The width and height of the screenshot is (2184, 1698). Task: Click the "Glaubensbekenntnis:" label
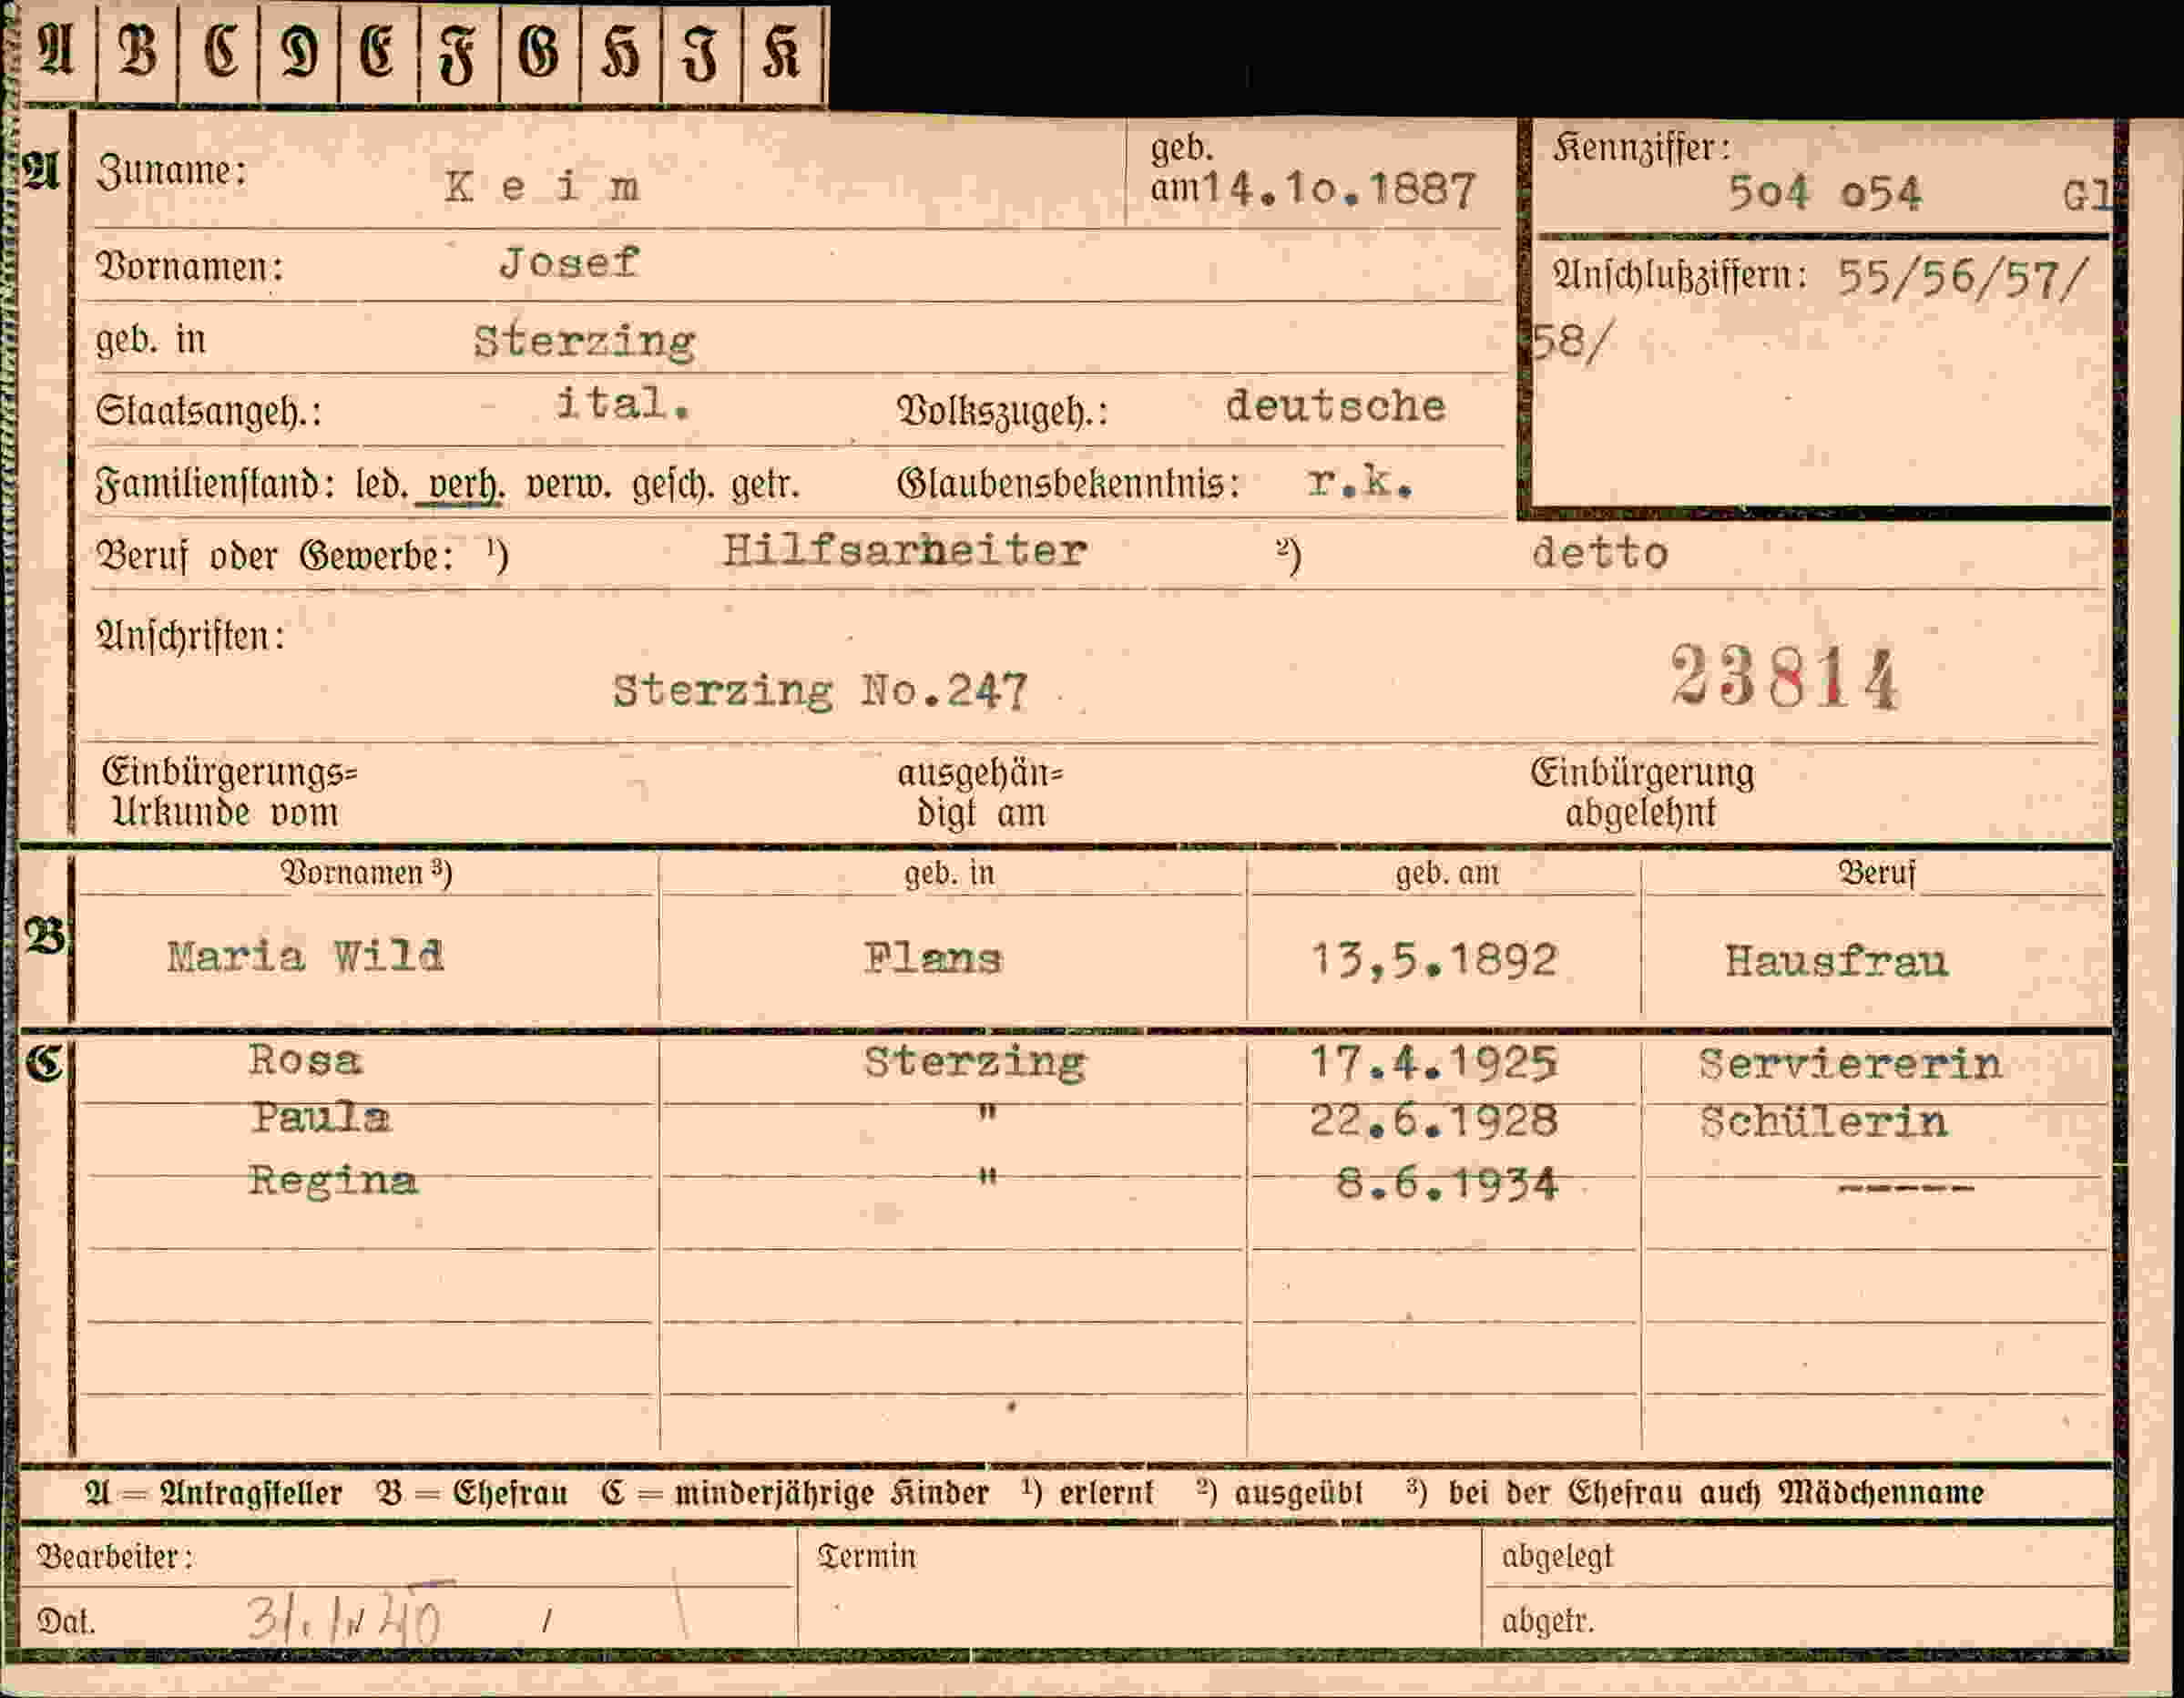click(x=1068, y=484)
